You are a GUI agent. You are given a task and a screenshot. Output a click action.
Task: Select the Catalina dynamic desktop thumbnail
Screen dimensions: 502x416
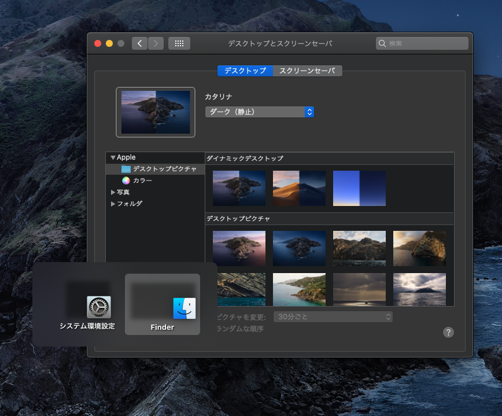[239, 188]
